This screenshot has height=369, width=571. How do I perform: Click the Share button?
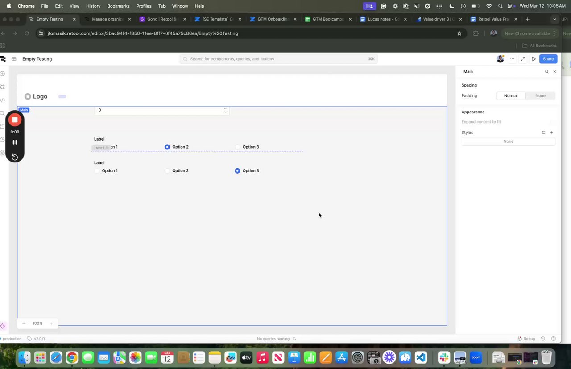click(548, 59)
